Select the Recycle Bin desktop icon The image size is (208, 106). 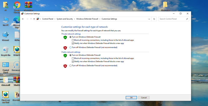(x=6, y=51)
